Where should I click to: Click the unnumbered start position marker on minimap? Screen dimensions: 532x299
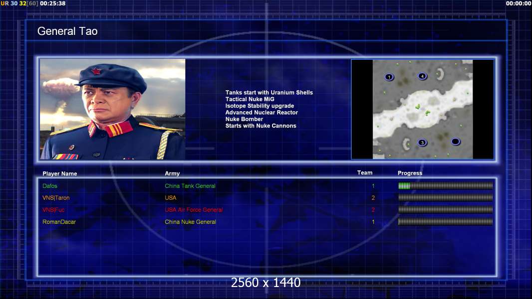click(x=455, y=141)
